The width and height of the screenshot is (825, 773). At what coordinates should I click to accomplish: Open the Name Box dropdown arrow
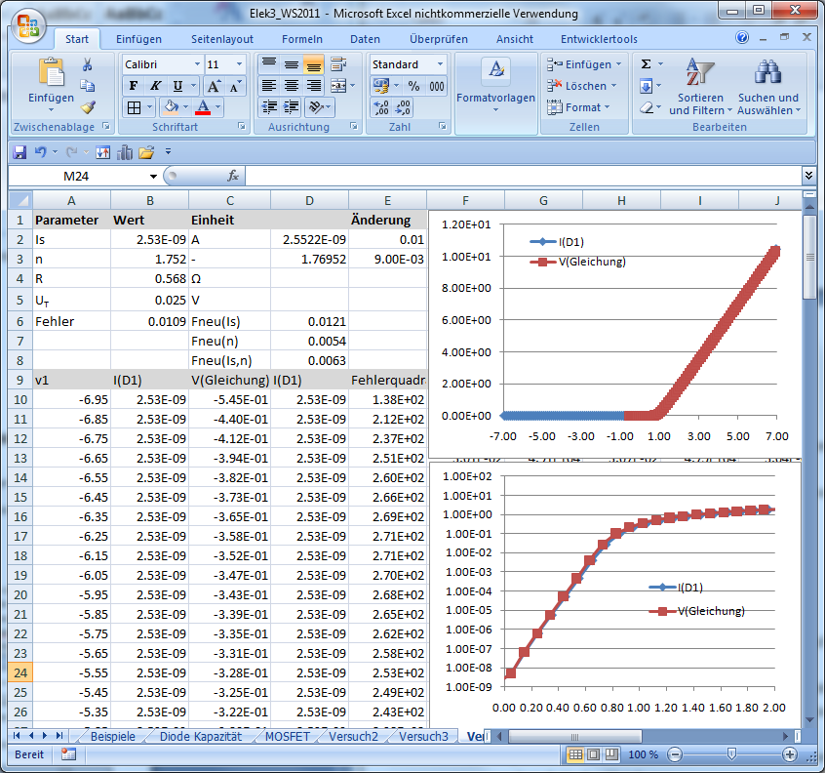(x=153, y=177)
